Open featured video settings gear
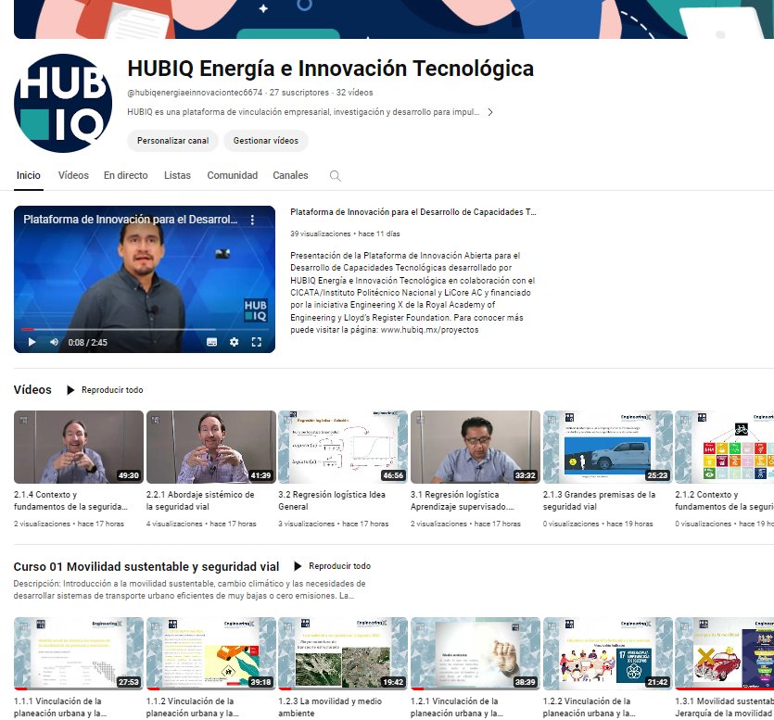The image size is (774, 720). point(234,342)
